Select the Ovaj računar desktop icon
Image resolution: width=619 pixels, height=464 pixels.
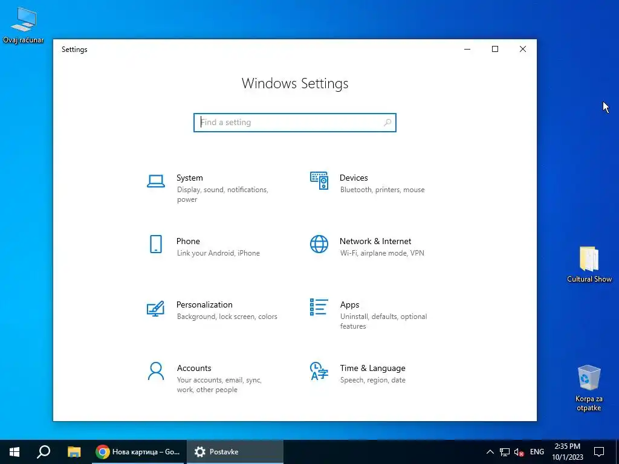[x=23, y=25]
